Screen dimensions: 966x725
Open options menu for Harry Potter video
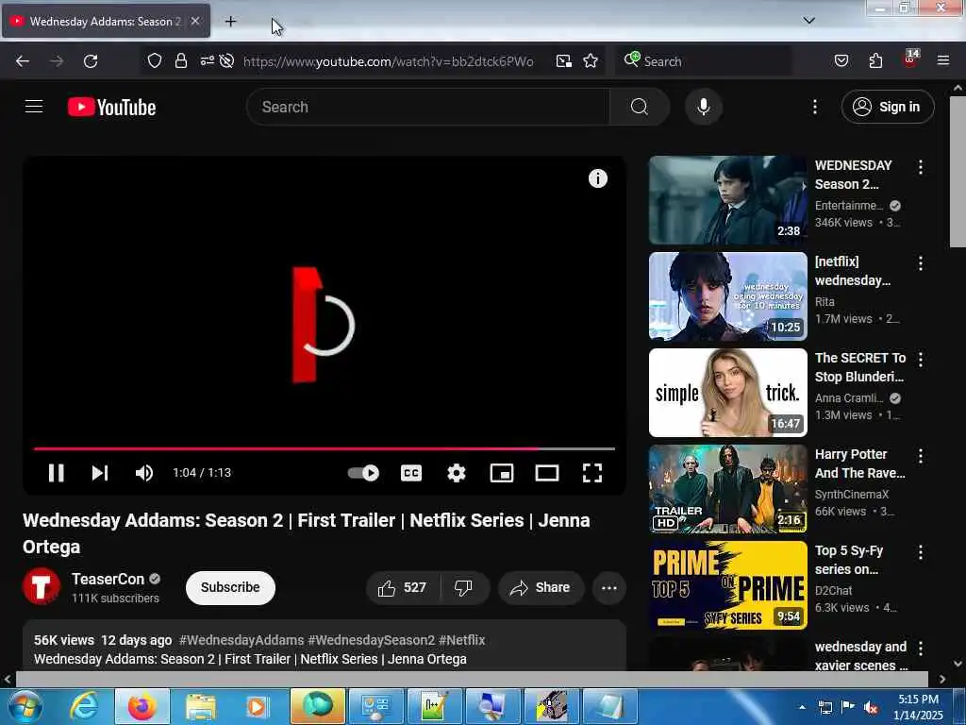(921, 456)
